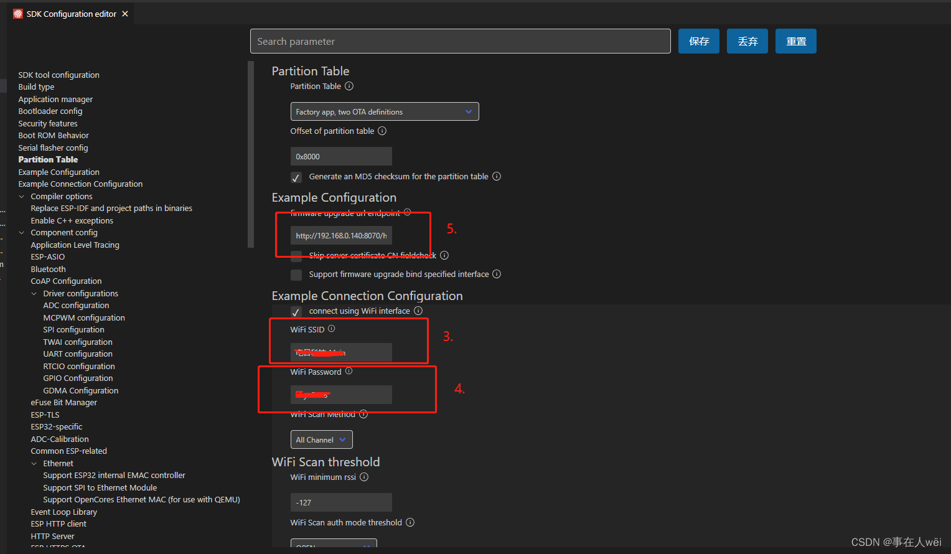Show info for WiFi Scan auth mode threshold
This screenshot has width=951, height=554.
[410, 522]
